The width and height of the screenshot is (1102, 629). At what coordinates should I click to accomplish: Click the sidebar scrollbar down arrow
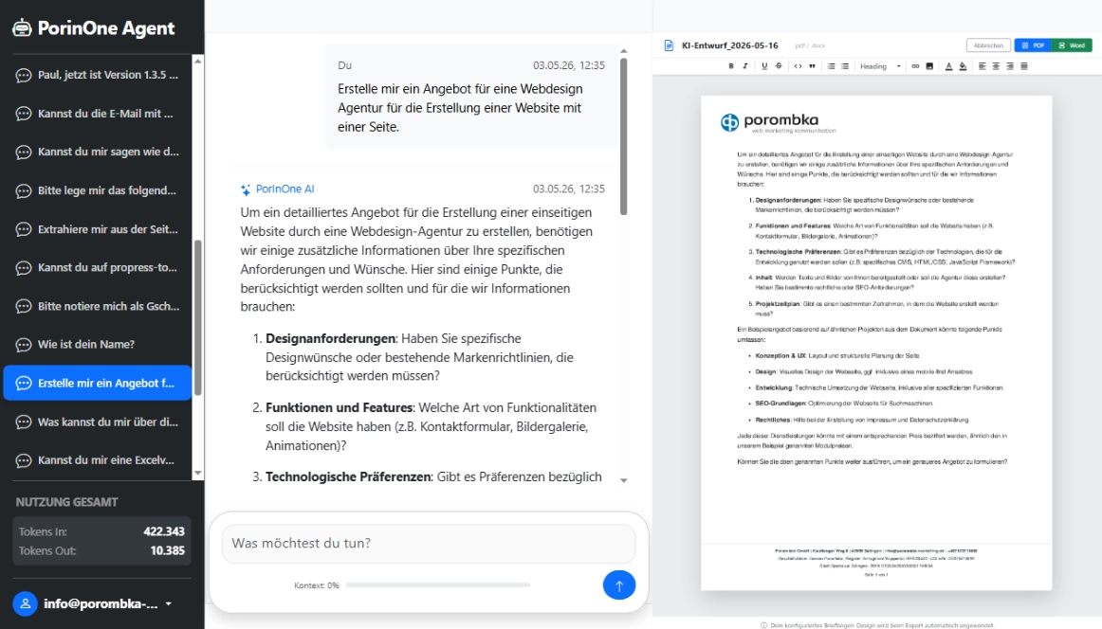click(197, 473)
